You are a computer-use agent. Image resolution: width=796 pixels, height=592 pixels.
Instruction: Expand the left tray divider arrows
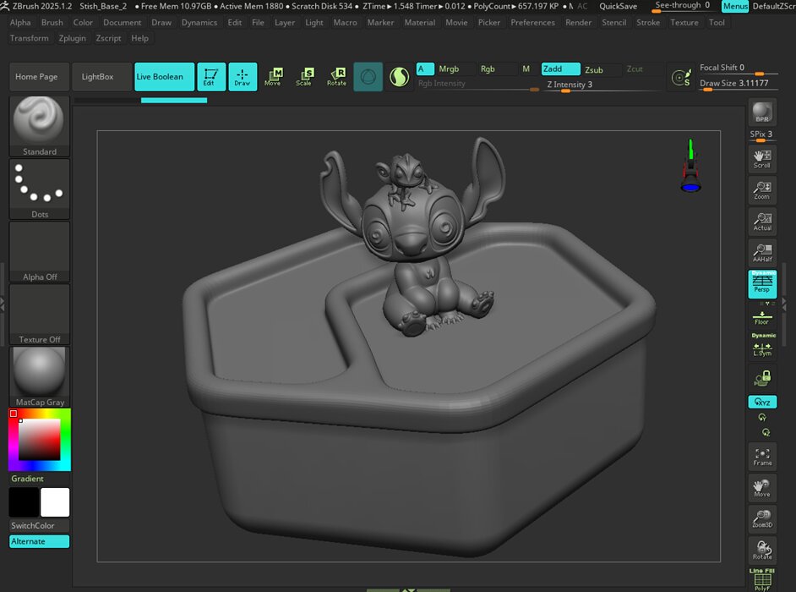3,304
